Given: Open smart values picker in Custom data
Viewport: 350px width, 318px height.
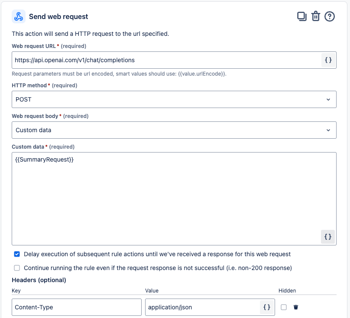Looking at the screenshot, I should tap(327, 237).
